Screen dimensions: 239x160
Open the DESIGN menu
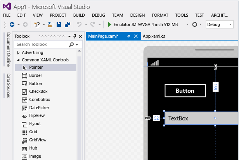[x=137, y=15]
